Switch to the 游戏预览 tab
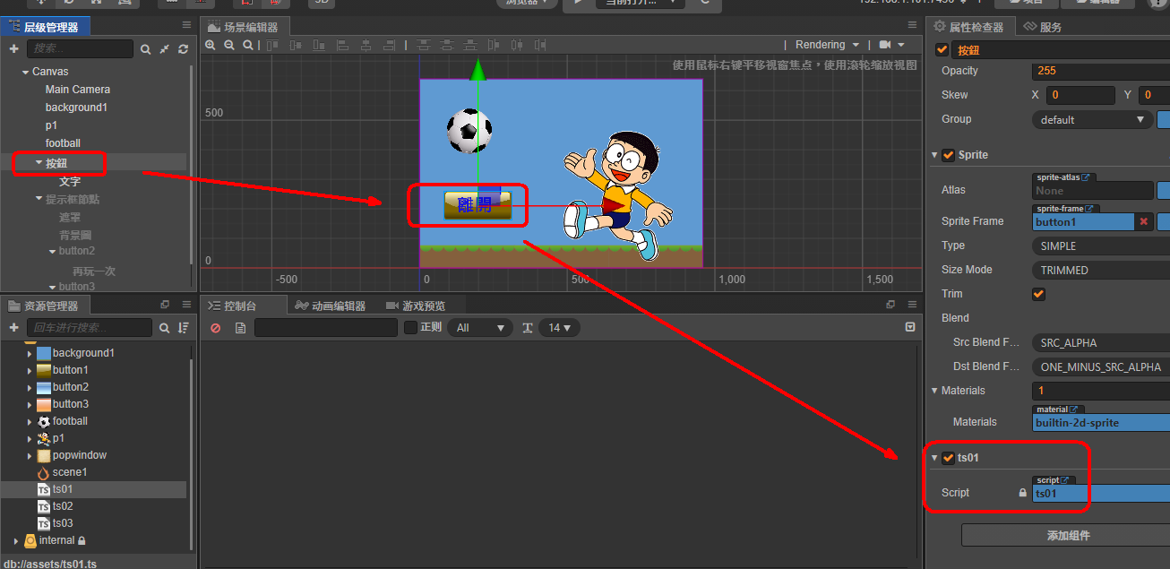The image size is (1170, 569). pyautogui.click(x=415, y=306)
